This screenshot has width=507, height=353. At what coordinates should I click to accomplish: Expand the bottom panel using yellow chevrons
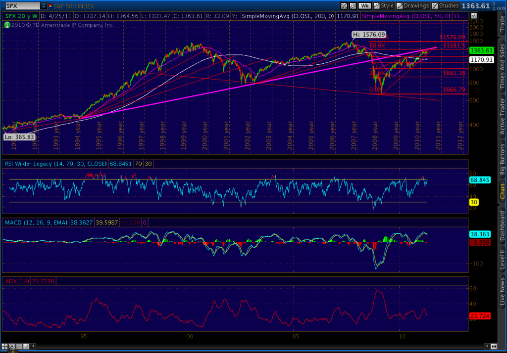(13, 352)
